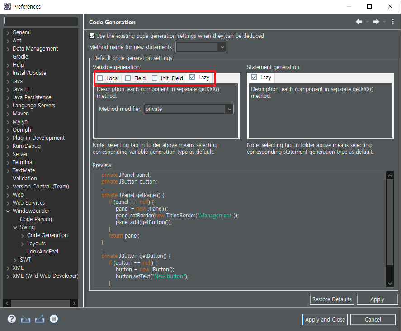Select Code Parsing in the tree
The height and width of the screenshot is (331, 401).
click(x=36, y=219)
